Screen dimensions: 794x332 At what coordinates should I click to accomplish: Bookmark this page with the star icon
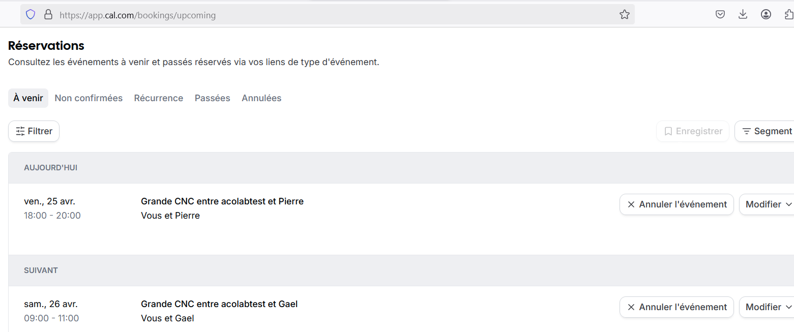pyautogui.click(x=625, y=15)
